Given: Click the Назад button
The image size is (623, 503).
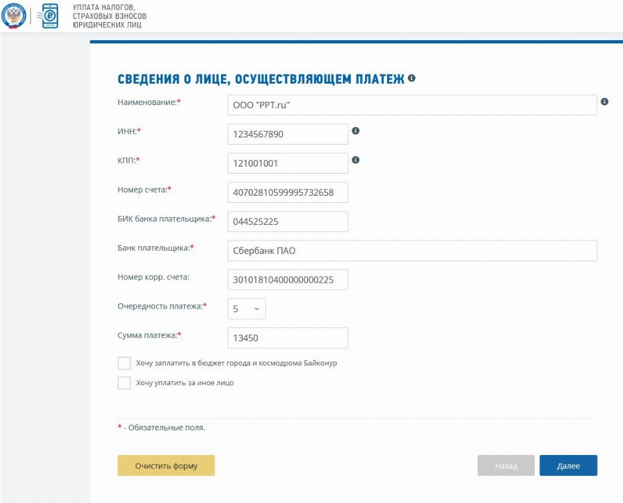Looking at the screenshot, I should (x=506, y=465).
